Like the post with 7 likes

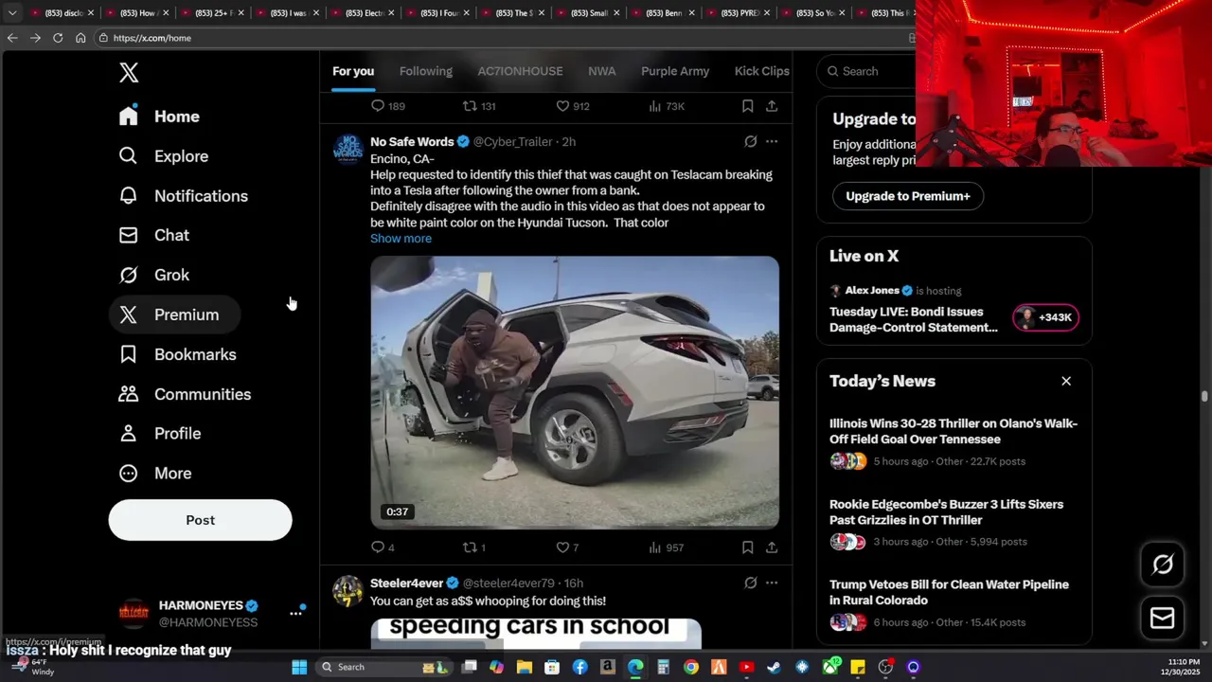[567, 547]
